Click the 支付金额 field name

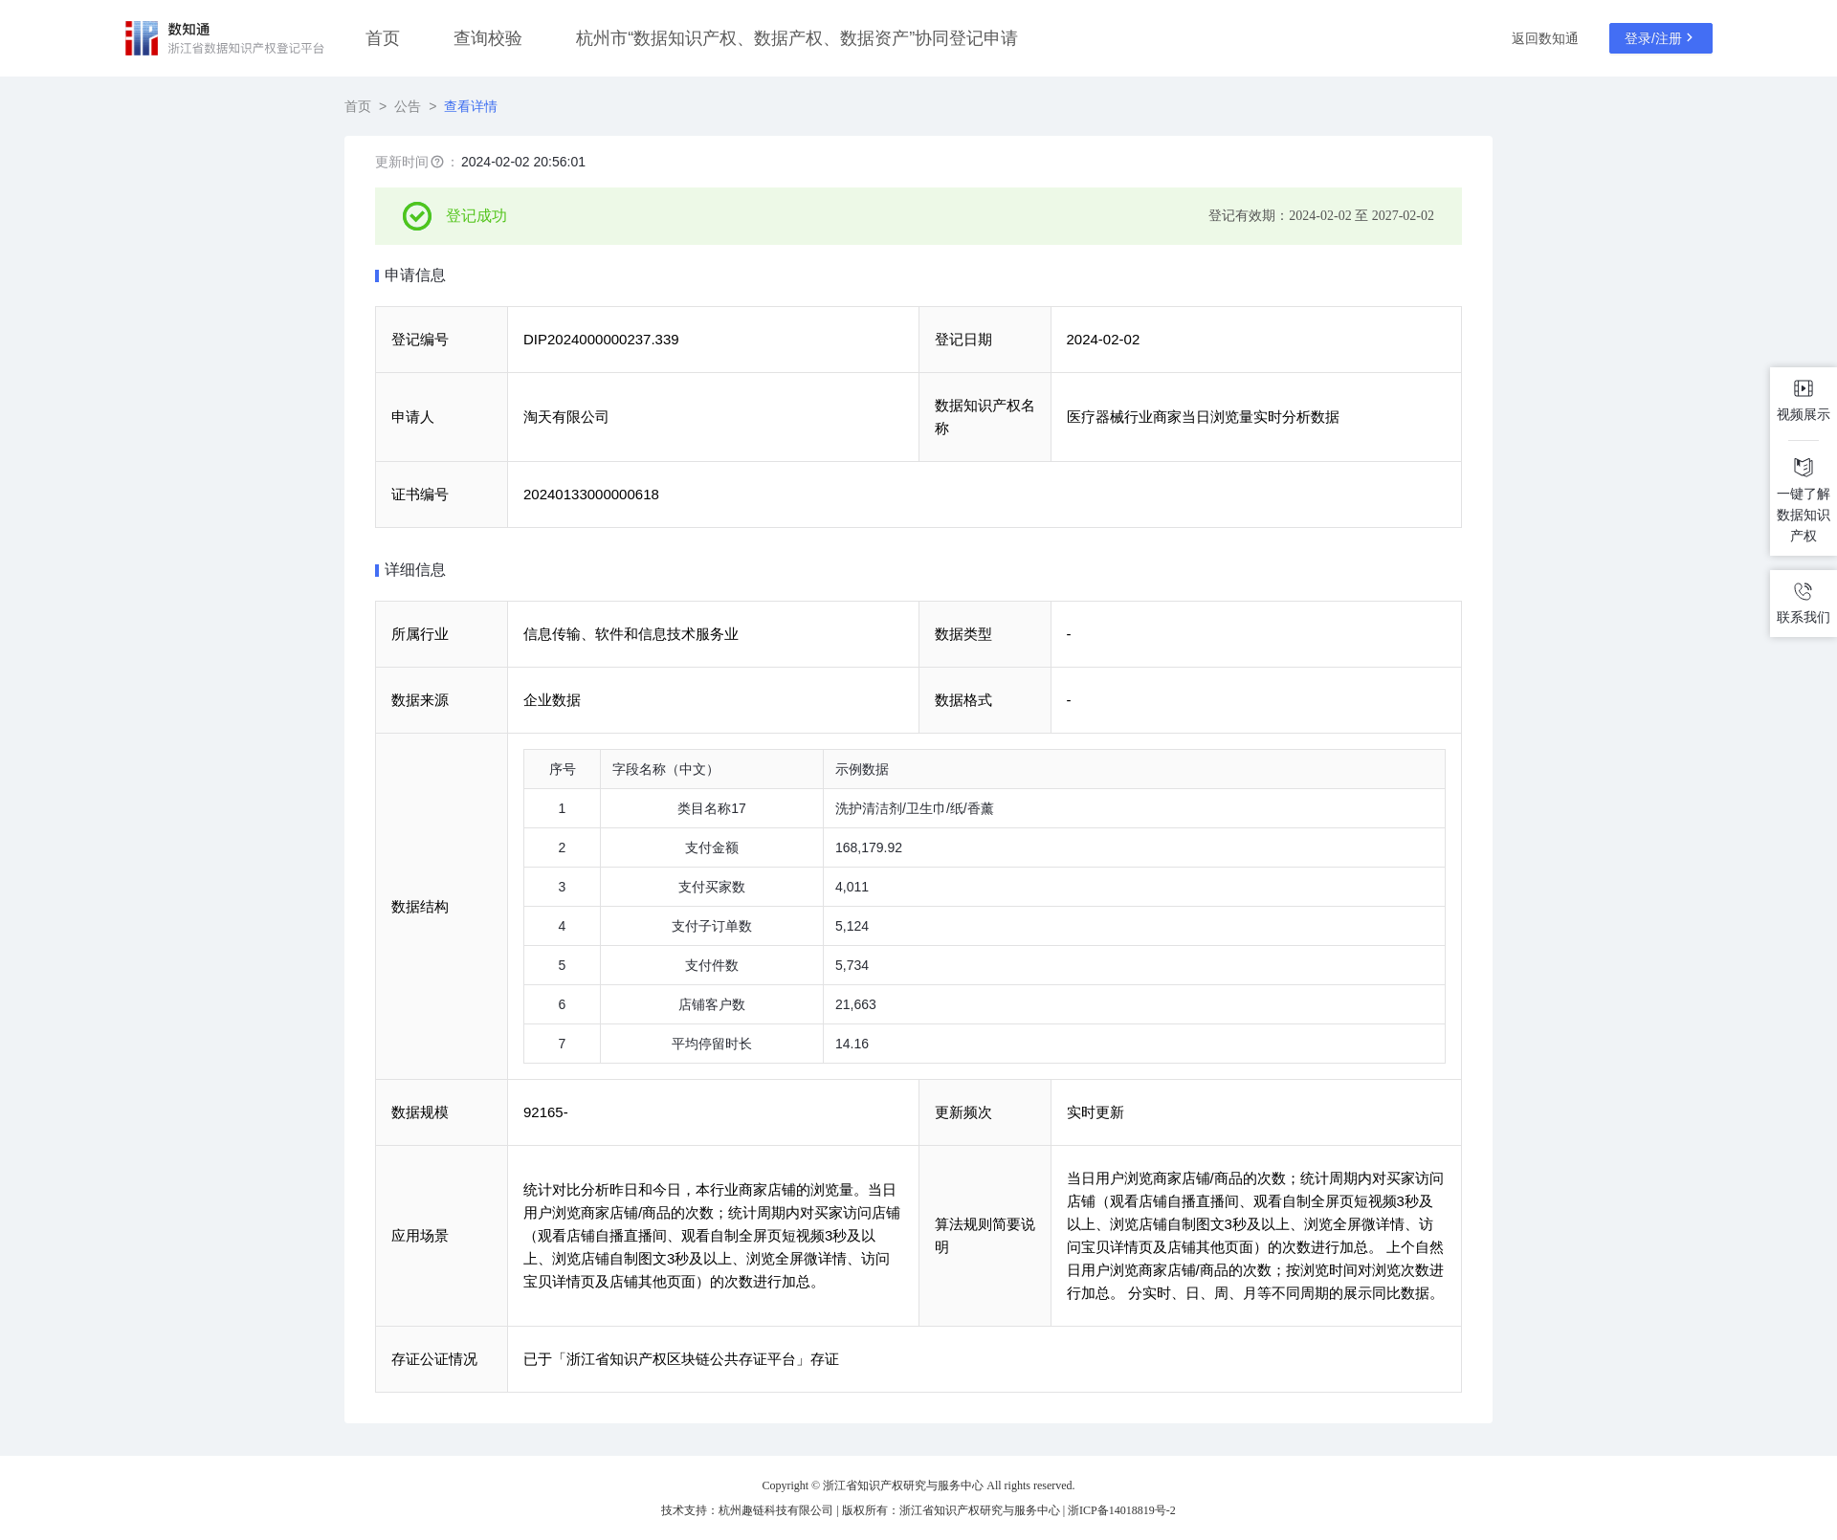pyautogui.click(x=712, y=848)
